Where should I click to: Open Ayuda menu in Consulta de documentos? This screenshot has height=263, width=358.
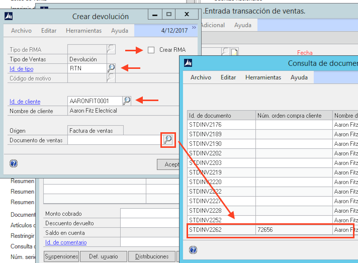pos(299,77)
